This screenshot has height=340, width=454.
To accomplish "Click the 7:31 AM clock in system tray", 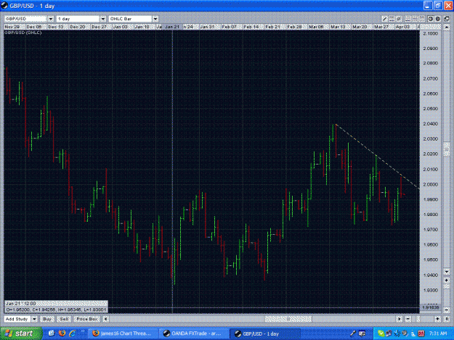I will 438,333.
